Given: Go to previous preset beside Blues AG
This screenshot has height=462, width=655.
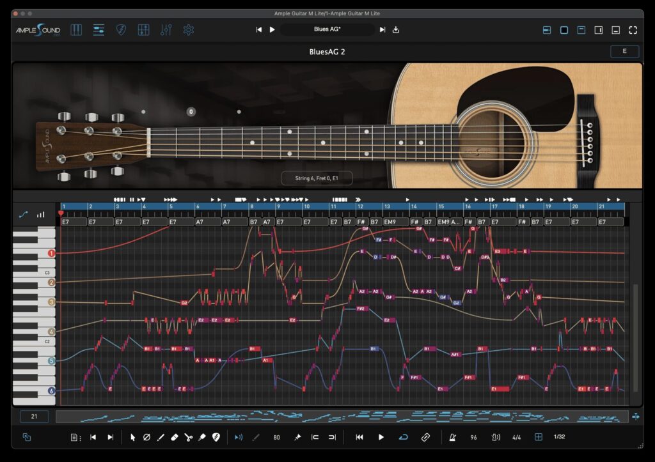Looking at the screenshot, I should pos(259,29).
